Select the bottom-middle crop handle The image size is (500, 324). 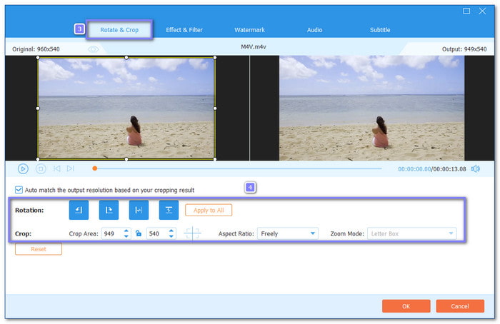(126, 159)
